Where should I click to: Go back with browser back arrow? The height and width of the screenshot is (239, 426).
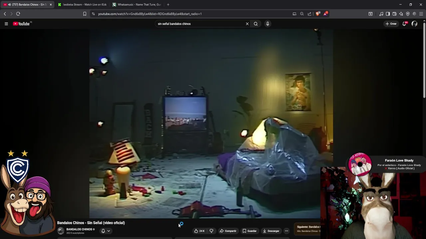(x=5, y=14)
